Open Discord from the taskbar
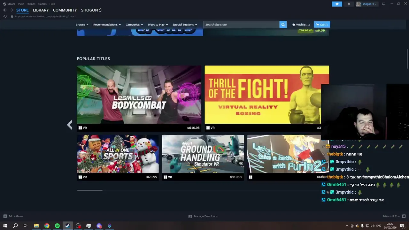 [x=99, y=226]
